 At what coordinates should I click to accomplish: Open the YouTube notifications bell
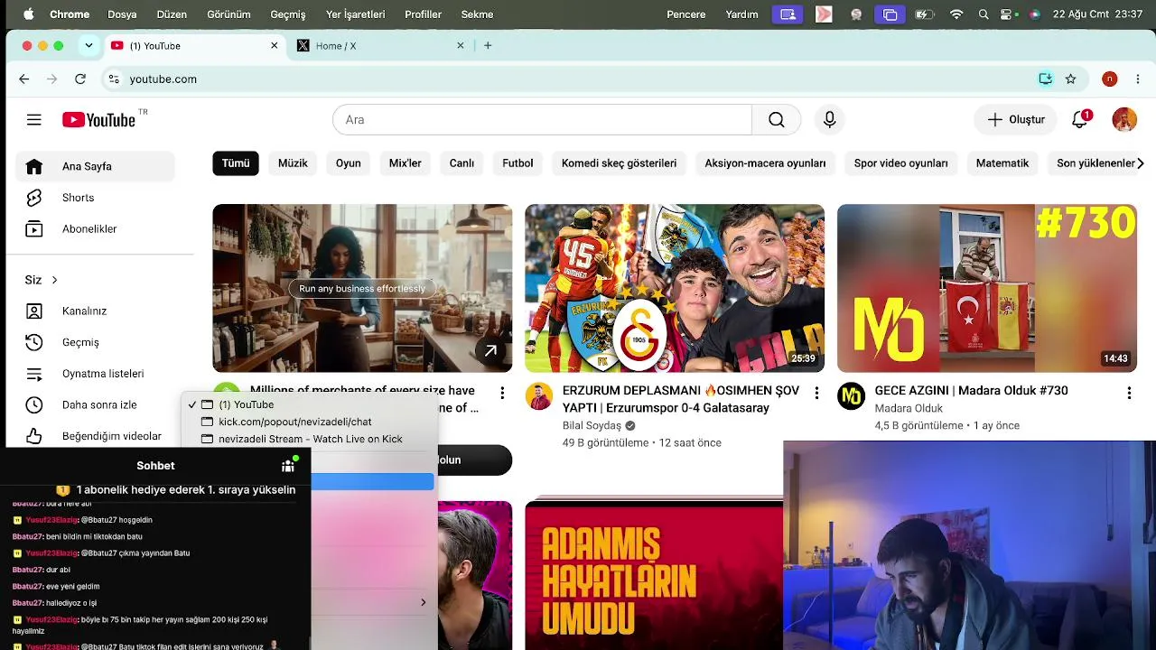coord(1080,120)
